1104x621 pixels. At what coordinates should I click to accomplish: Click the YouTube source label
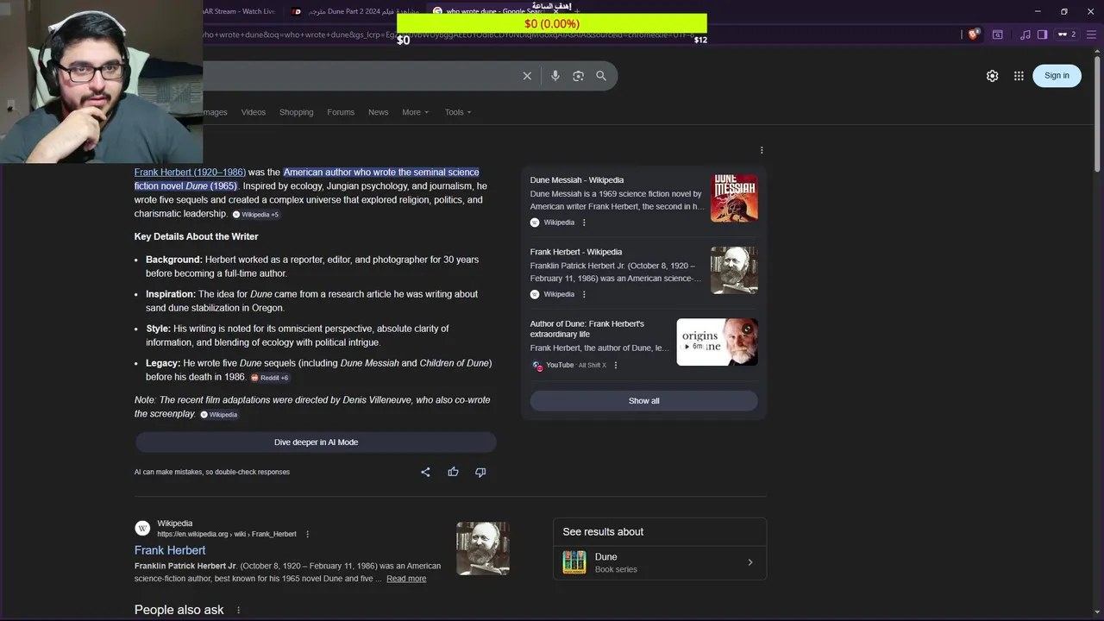560,366
